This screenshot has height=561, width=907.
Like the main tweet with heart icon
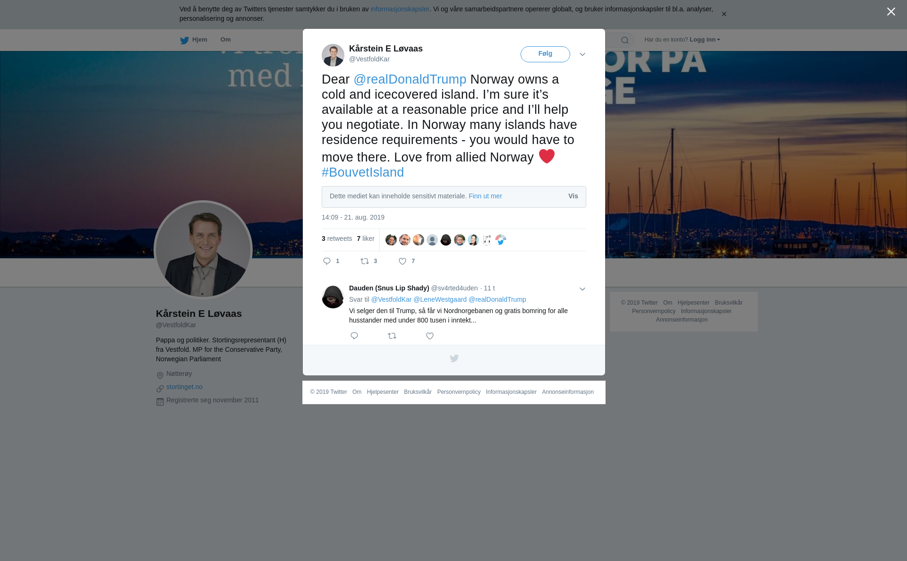tap(402, 261)
